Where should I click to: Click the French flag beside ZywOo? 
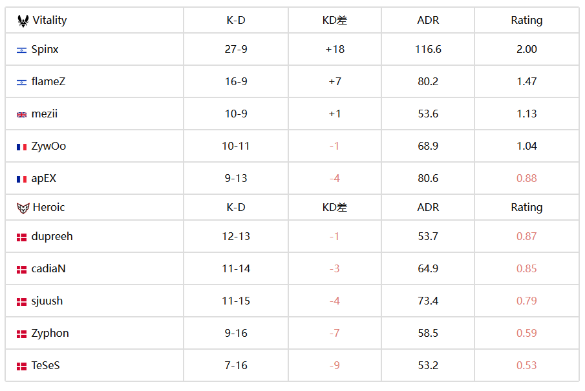21,147
